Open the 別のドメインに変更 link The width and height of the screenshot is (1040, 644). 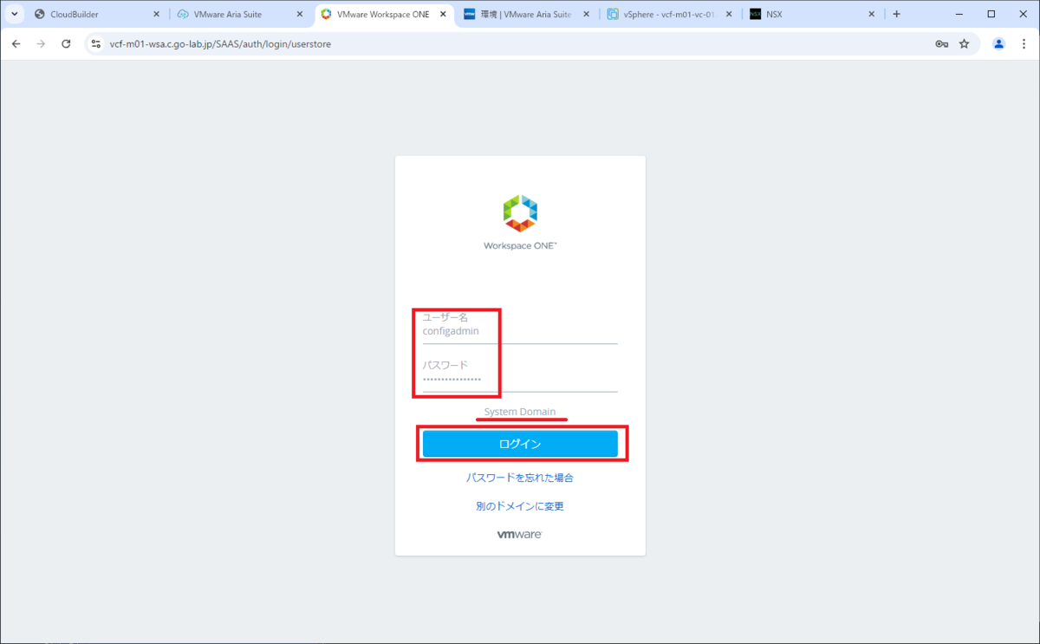520,506
